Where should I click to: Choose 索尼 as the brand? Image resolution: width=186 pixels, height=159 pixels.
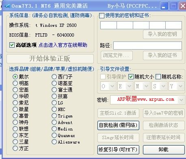15,103
